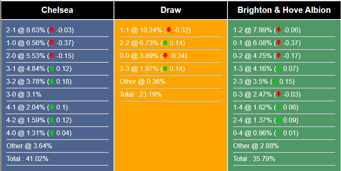
Task: Click the red down arrow in the 0-0 row
Action: pyautogui.click(x=165, y=56)
